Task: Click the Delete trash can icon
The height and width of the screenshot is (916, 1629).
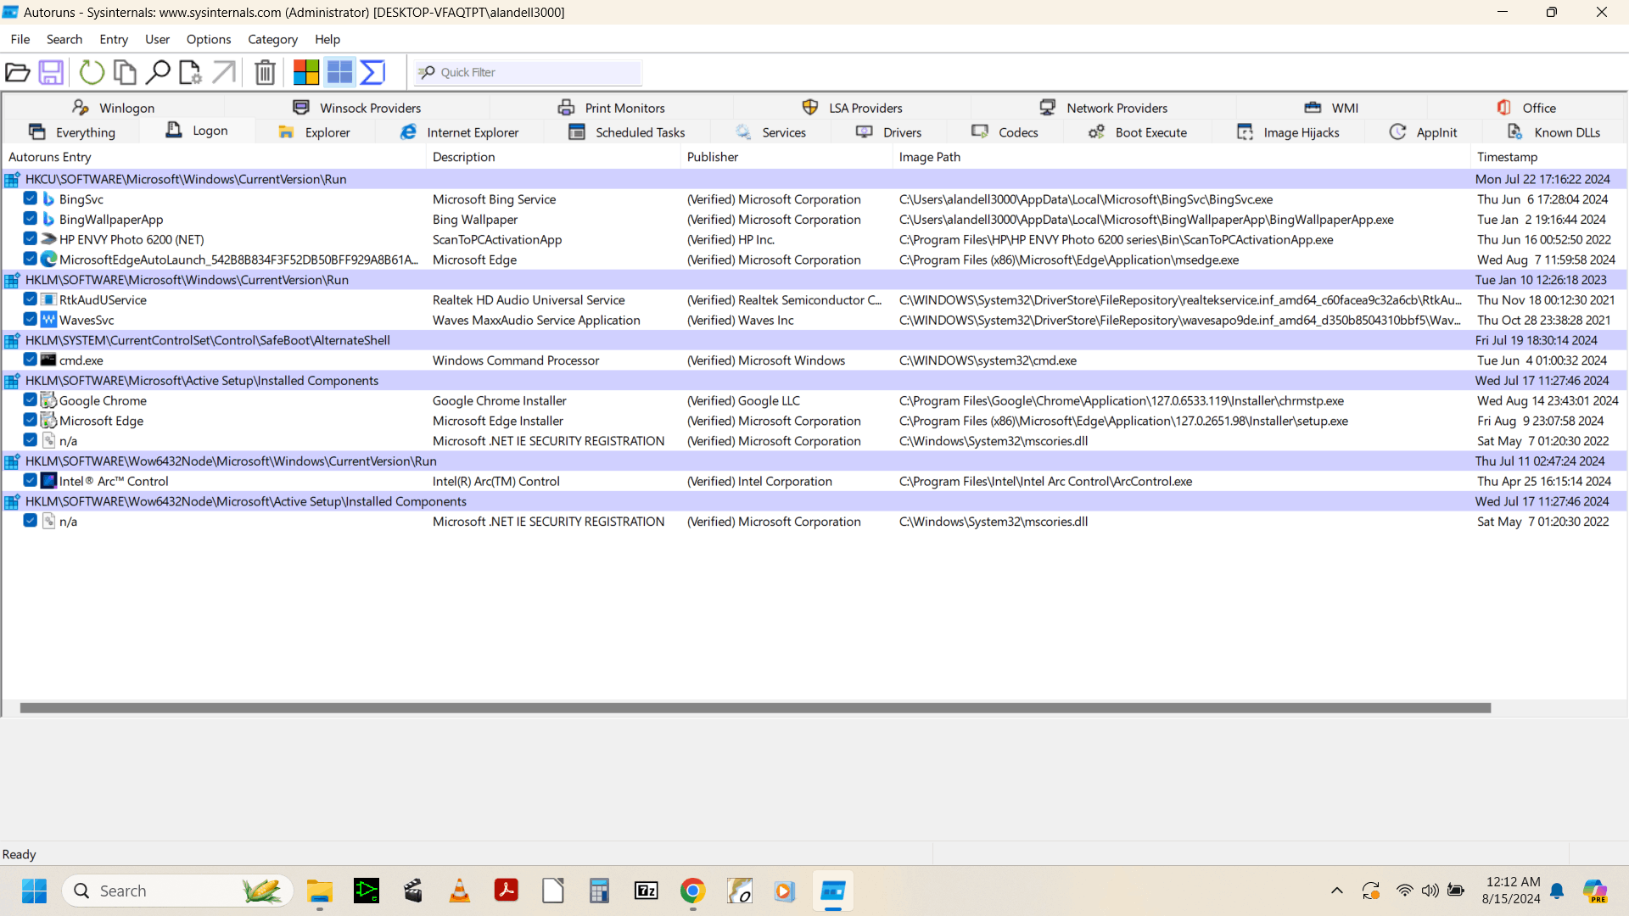Action: 265,73
